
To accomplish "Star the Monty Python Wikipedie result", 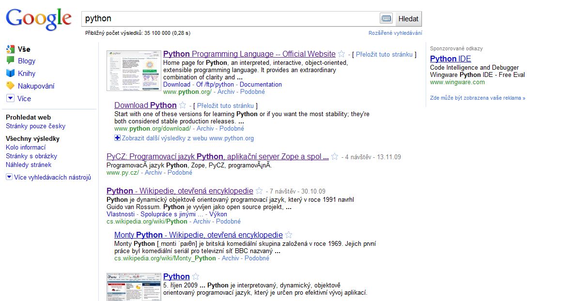I will click(289, 235).
